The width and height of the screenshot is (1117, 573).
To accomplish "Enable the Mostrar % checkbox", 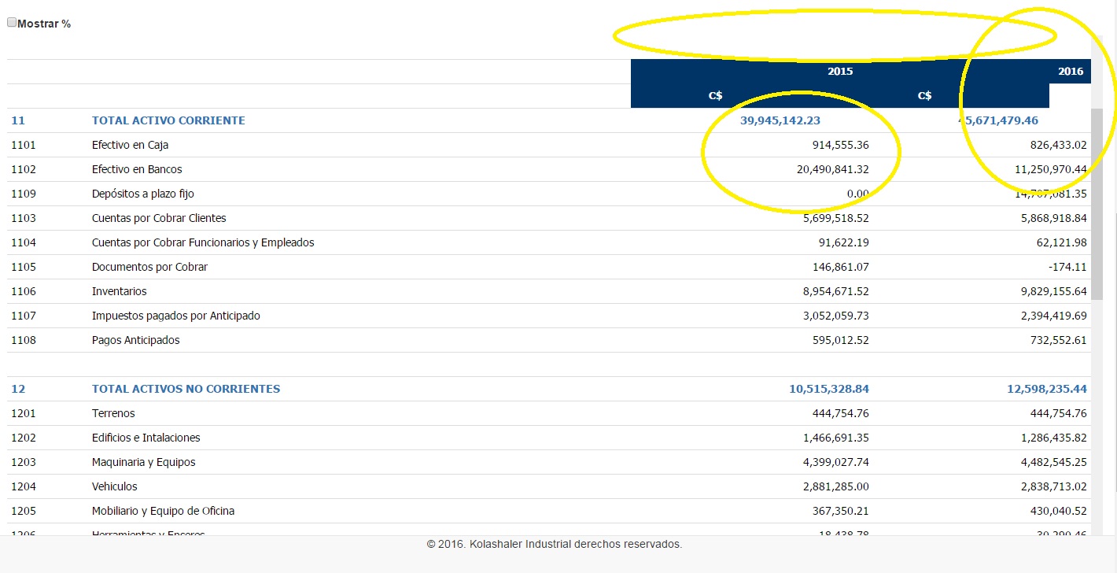I will click(12, 23).
